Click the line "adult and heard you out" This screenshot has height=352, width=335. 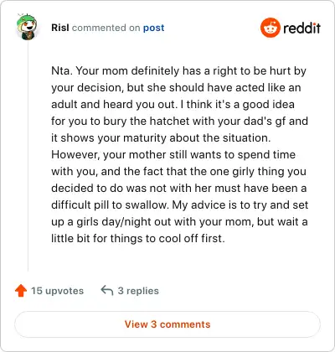point(173,104)
